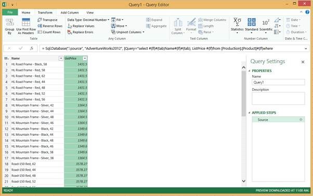Image resolution: width=313 pixels, height=196 pixels.
Task: Select the Transform tab
Action: [x=45, y=12]
